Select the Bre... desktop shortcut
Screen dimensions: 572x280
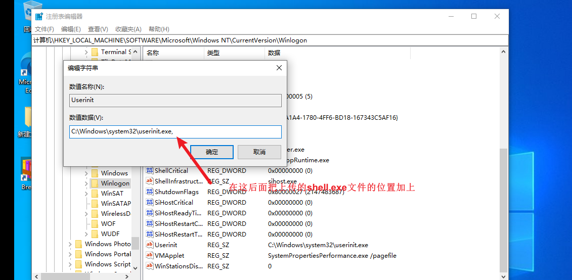click(x=26, y=174)
